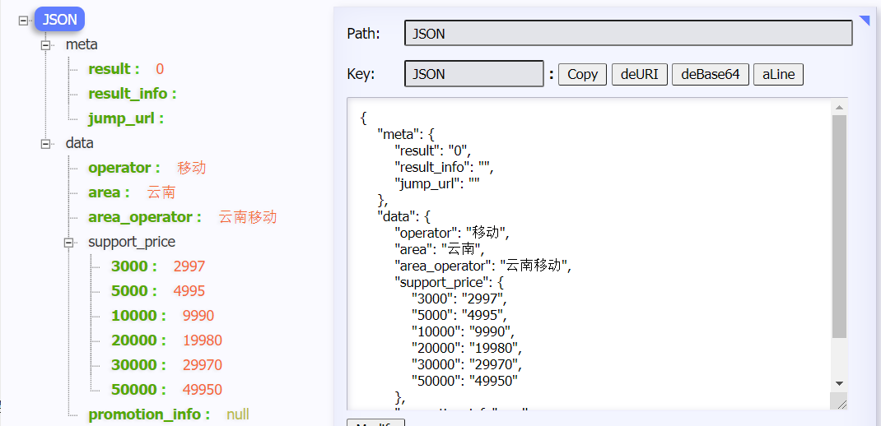This screenshot has height=426, width=881.
Task: Click the value 4995 in tree
Action: pos(189,291)
